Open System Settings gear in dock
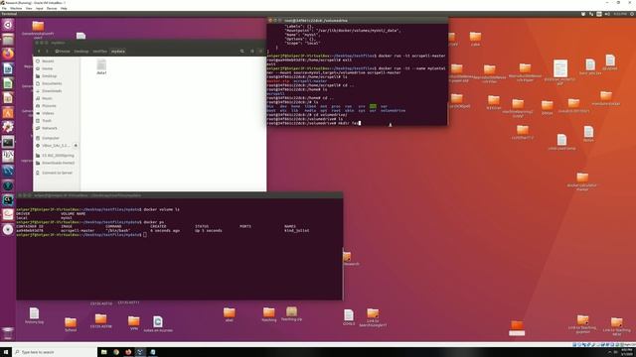Viewport: 636px width, 357px height. (8, 127)
